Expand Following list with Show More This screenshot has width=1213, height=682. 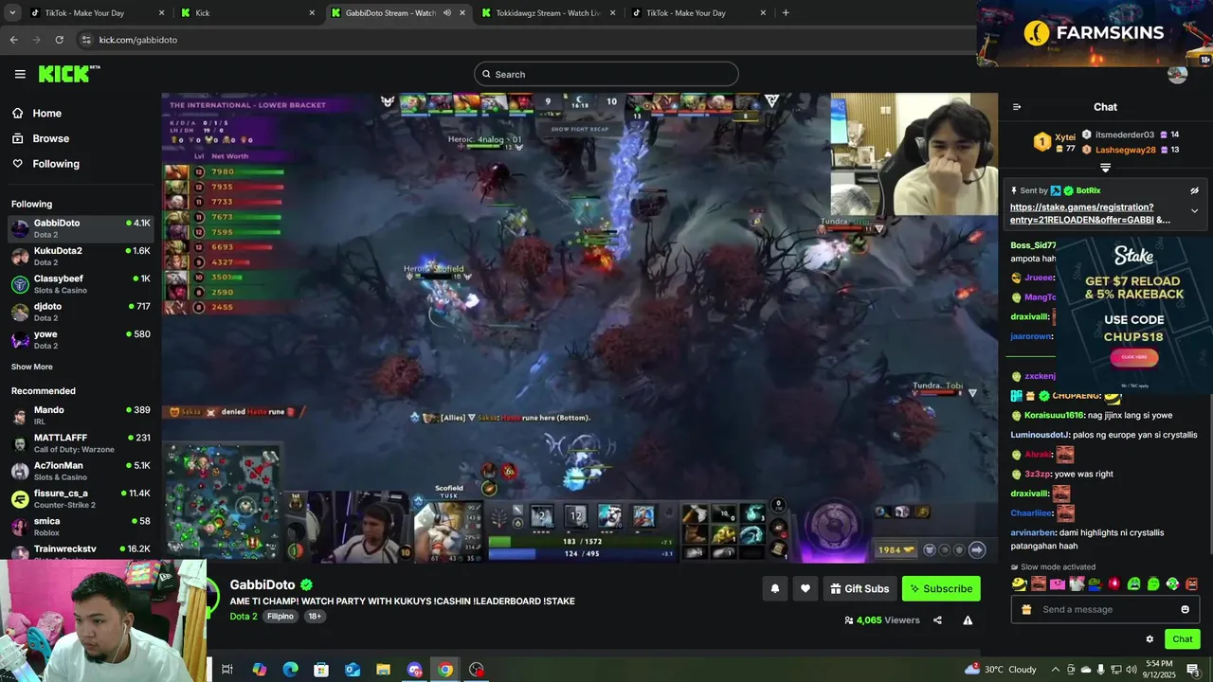[32, 367]
